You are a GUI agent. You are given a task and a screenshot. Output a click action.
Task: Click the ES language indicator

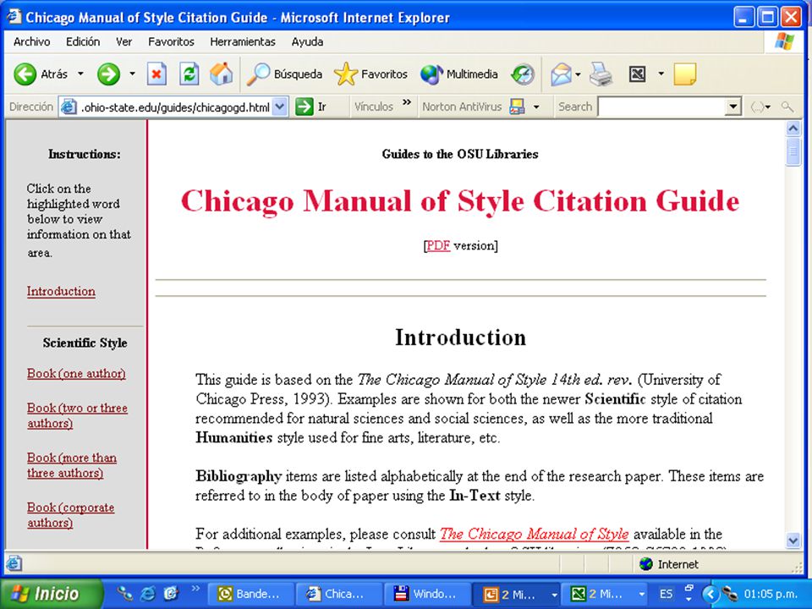tap(666, 594)
